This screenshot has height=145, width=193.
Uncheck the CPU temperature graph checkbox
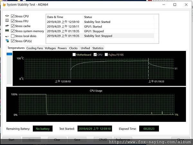[x=95, y=54]
